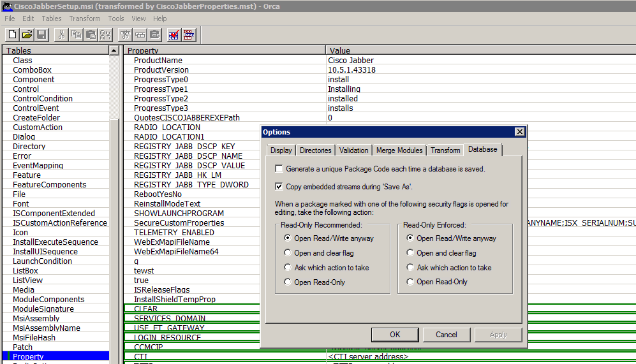This screenshot has height=364, width=636.
Task: Click the Save floppy disk icon
Action: [x=41, y=34]
